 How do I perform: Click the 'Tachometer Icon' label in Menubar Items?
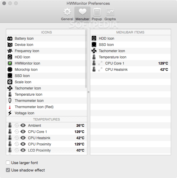[x=112, y=51]
